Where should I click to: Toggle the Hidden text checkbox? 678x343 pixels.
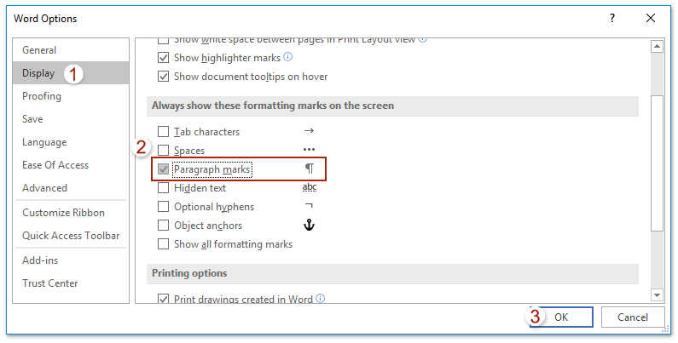164,188
